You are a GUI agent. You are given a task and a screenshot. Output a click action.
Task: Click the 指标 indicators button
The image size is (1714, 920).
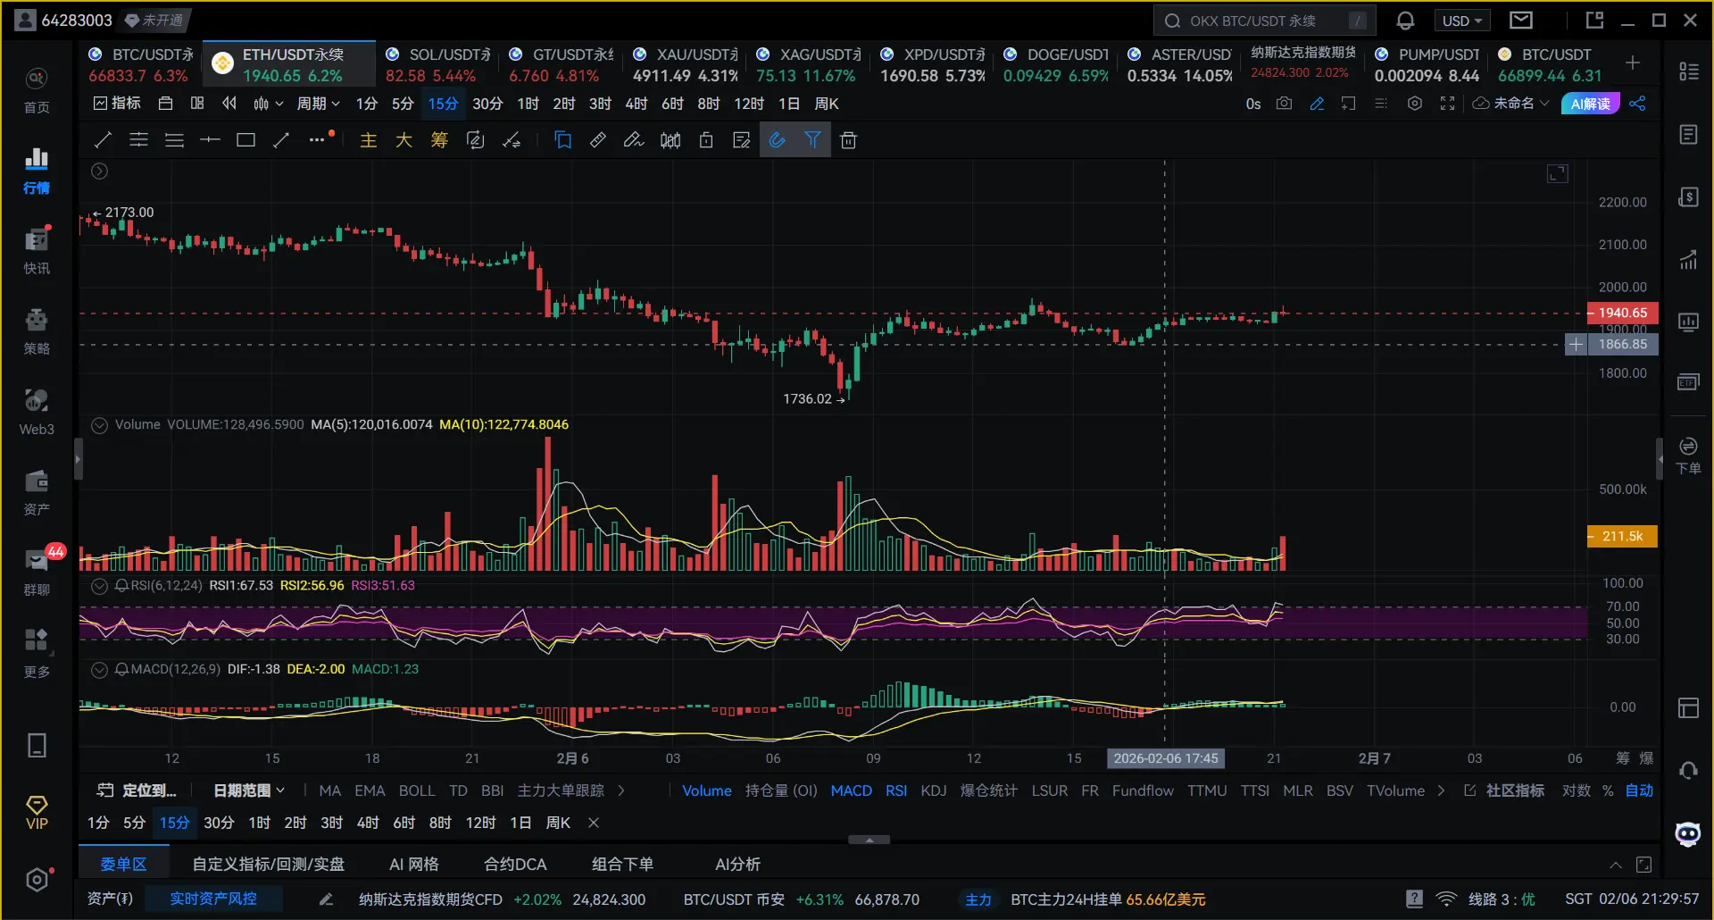(x=117, y=104)
